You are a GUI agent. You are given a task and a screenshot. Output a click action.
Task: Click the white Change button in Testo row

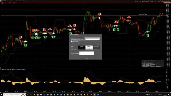click(x=89, y=46)
